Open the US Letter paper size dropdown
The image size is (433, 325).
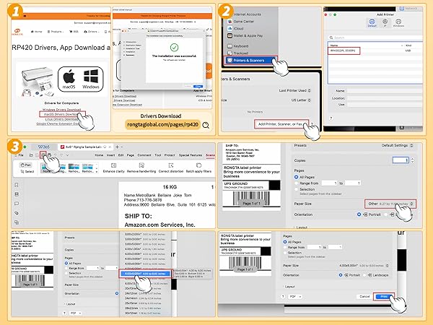[301, 100]
